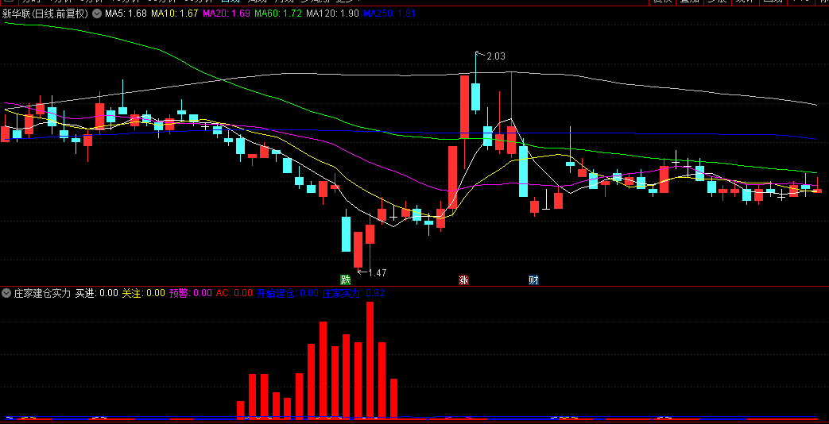This screenshot has height=424, width=829.
Task: Select the yellow 关注: 0.00 value
Action: tap(143, 292)
